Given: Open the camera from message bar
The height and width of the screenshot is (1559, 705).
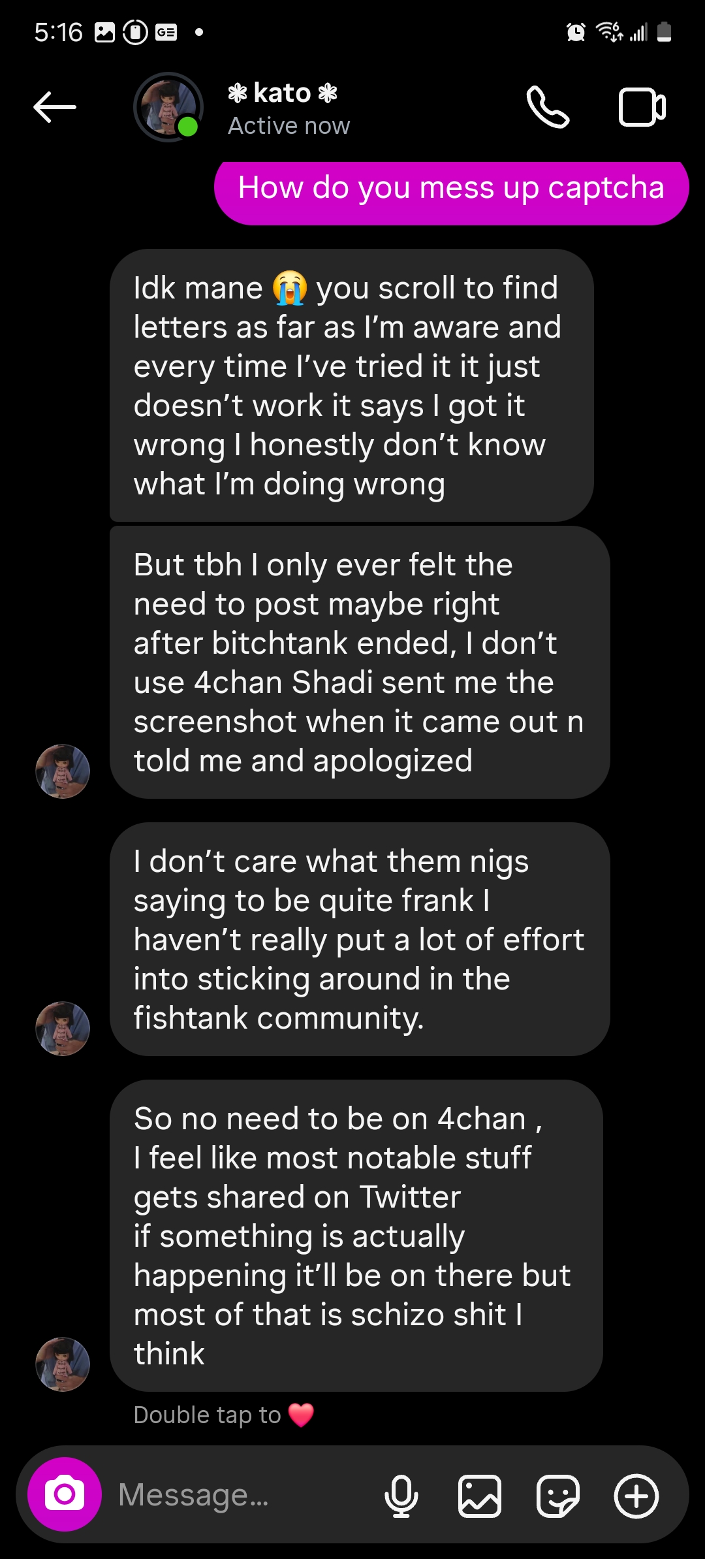Looking at the screenshot, I should coord(65,1494).
